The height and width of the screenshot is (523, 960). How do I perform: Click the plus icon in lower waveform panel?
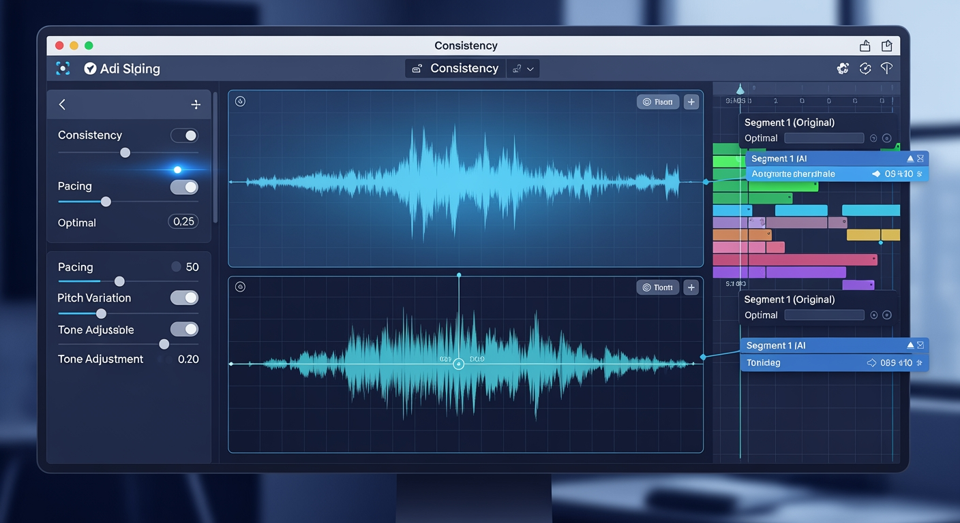click(x=691, y=287)
